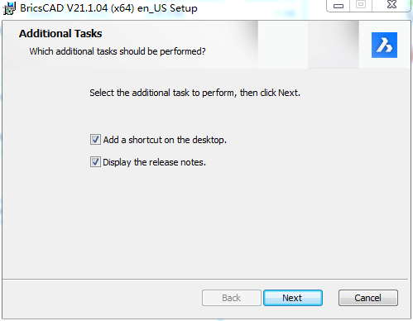Viewport: 413px width, 321px height.
Task: Click the empty gray area below the checkboxes
Action: (206, 221)
